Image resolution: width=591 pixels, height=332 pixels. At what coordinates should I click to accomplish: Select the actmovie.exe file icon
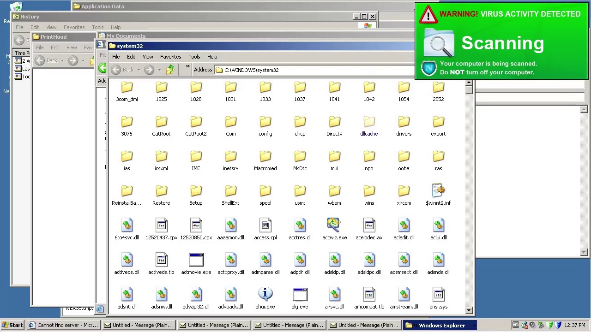pos(196,260)
